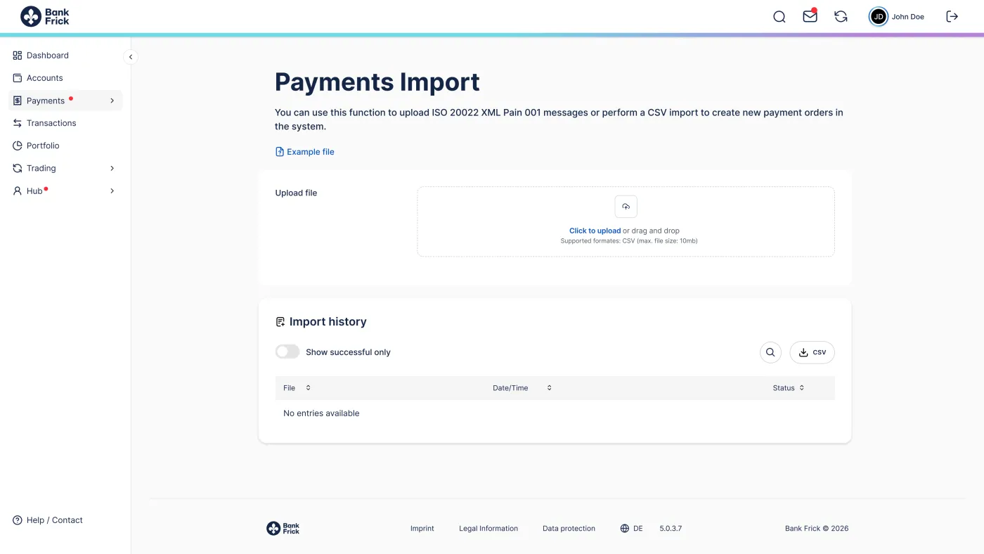Toggle Show successful only switch
The height and width of the screenshot is (554, 984).
coord(287,352)
